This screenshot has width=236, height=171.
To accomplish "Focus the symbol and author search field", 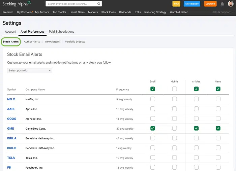I will click(x=71, y=4).
